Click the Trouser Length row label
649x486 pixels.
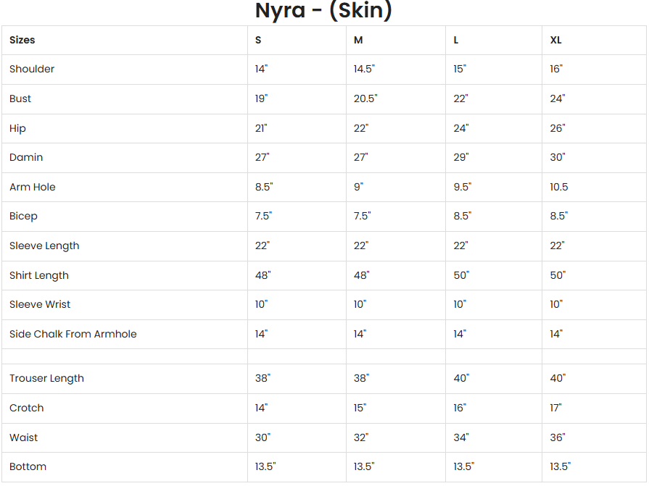46,378
